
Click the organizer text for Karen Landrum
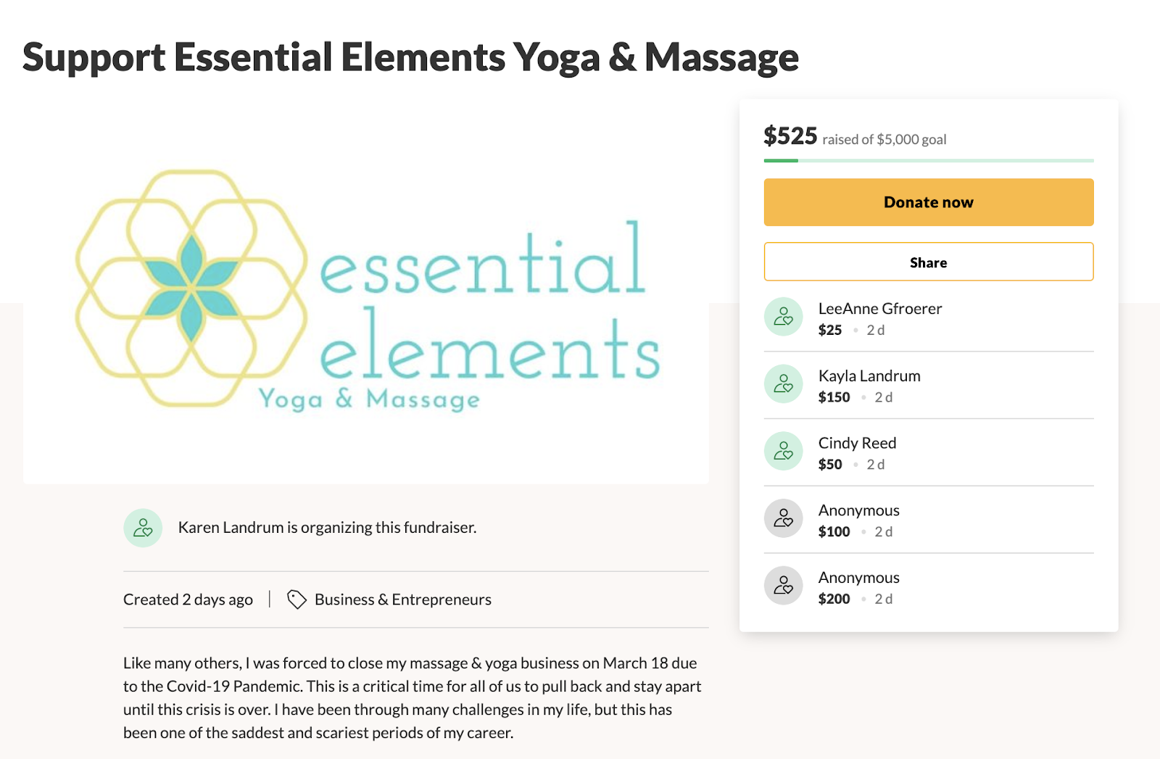pos(327,528)
